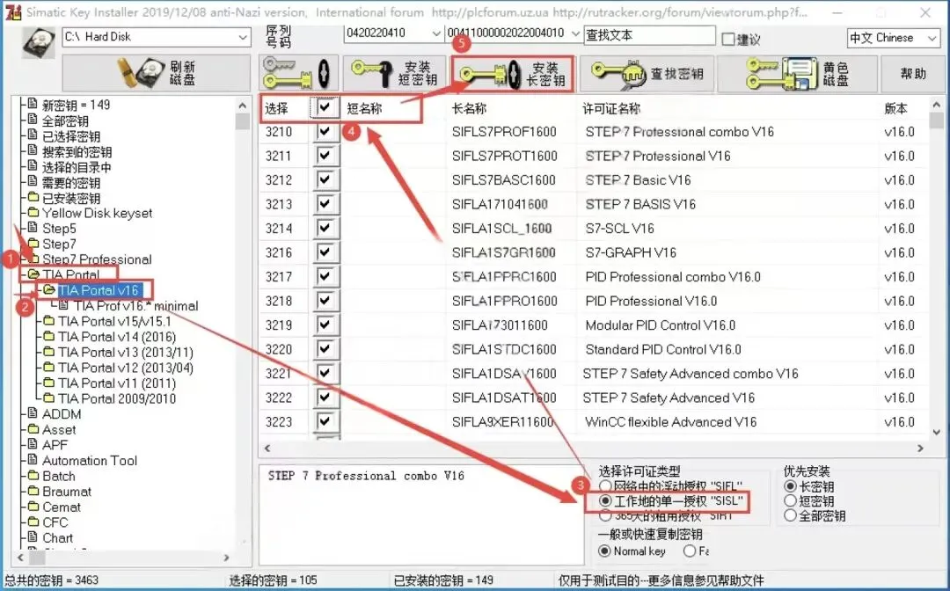950x591 pixels.
Task: Click the 版本 column header
Action: click(x=895, y=109)
